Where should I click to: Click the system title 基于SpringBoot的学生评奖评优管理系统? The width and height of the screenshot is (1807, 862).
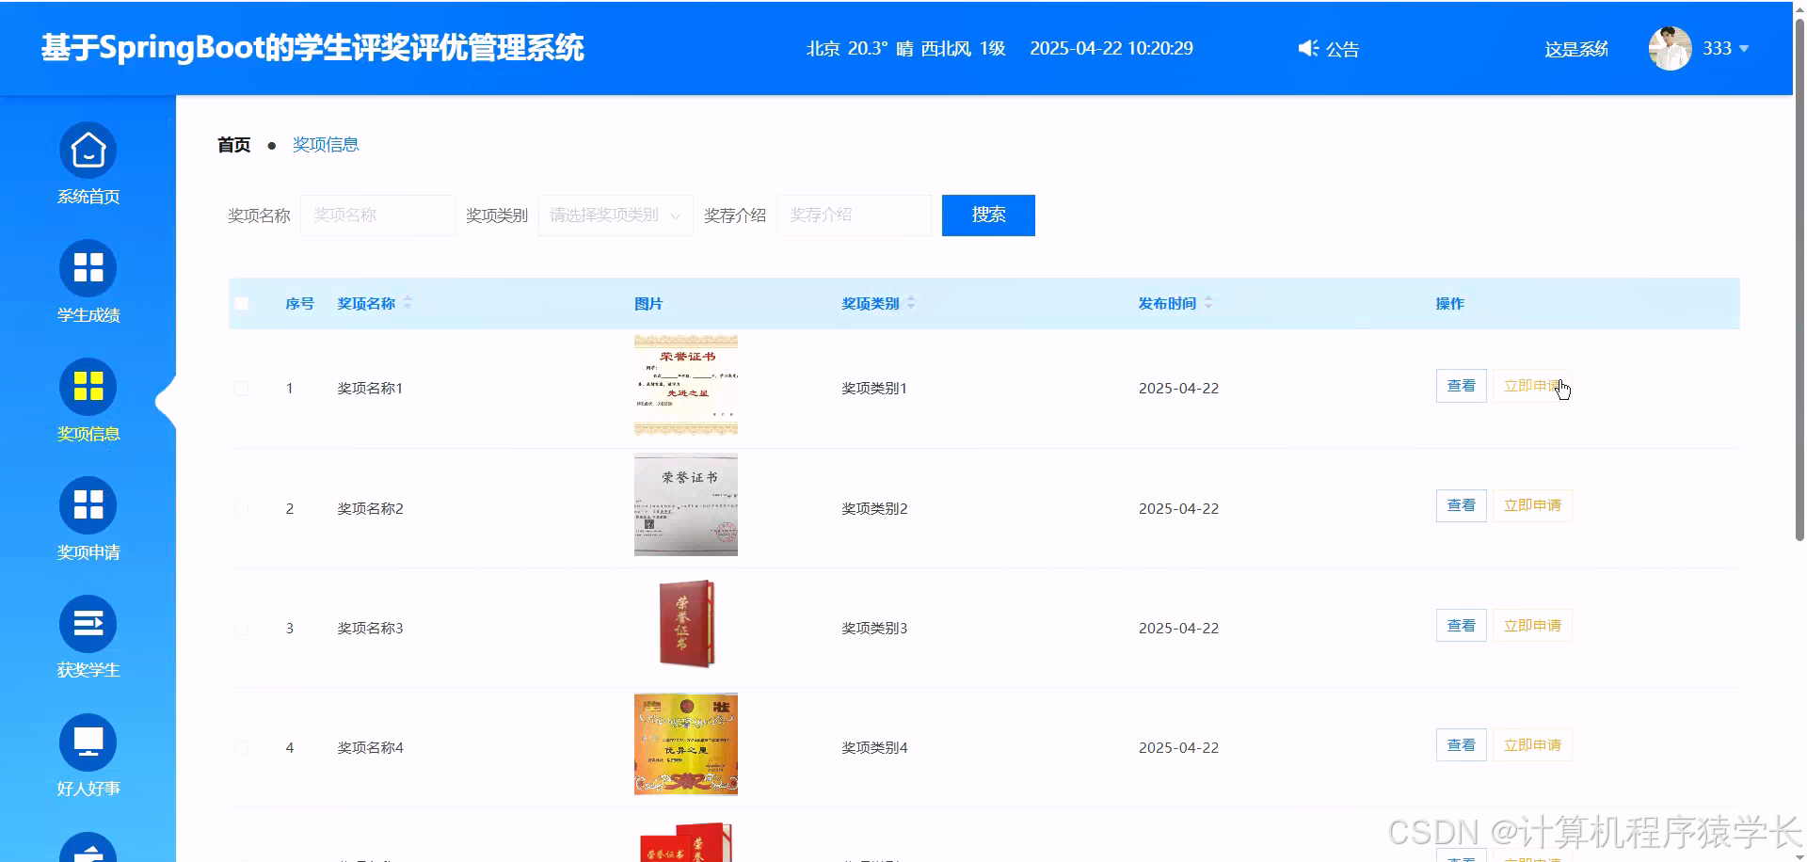click(312, 48)
